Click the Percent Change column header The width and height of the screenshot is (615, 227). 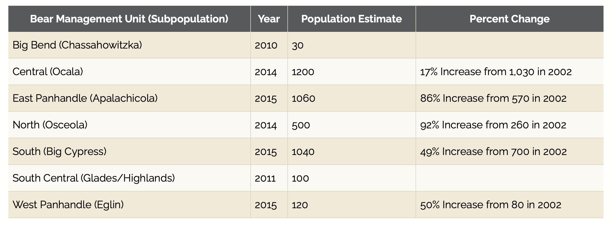(x=509, y=19)
